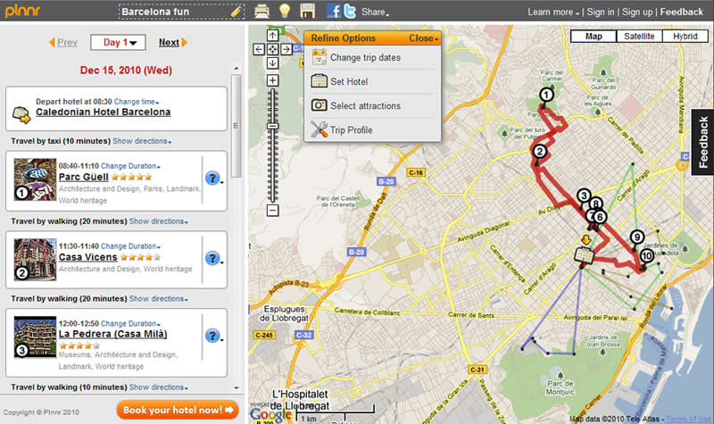The width and height of the screenshot is (714, 424).
Task: Click the Parc Güell thumbnail image
Action: 35,179
